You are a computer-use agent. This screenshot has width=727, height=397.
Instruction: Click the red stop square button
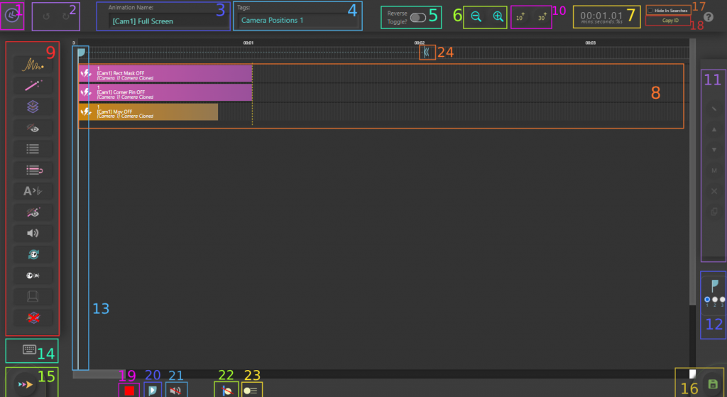pyautogui.click(x=129, y=390)
